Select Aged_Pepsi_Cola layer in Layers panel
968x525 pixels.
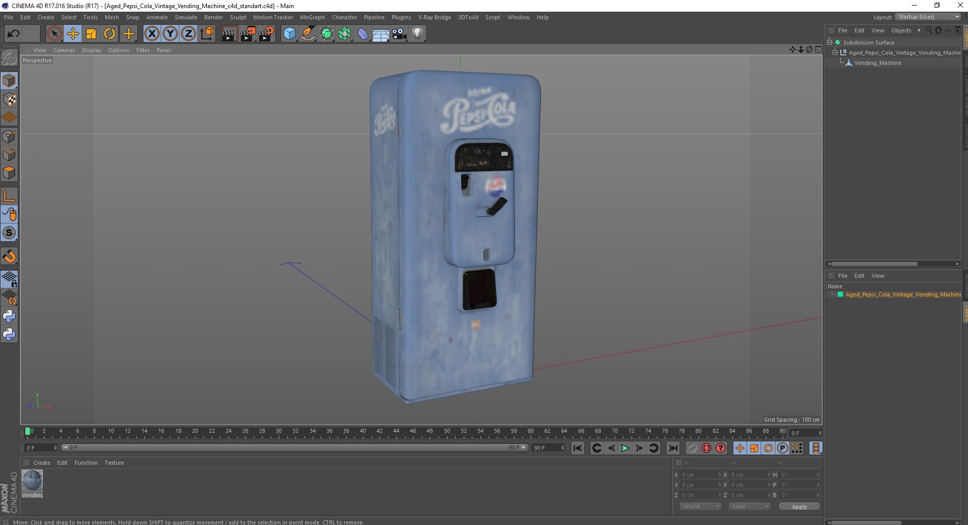click(x=903, y=294)
